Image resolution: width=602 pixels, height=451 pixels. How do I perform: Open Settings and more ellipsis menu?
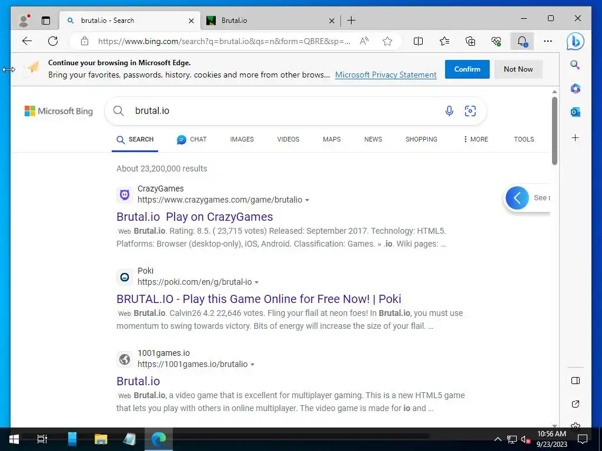[548, 41]
